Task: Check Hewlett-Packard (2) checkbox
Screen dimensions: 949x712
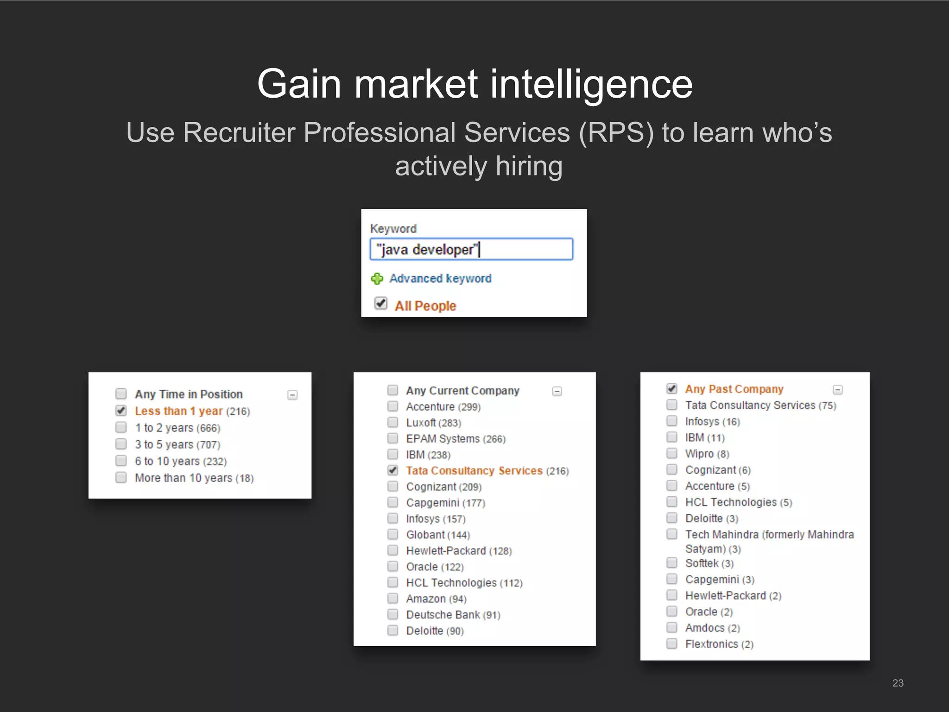Action: pyautogui.click(x=672, y=595)
